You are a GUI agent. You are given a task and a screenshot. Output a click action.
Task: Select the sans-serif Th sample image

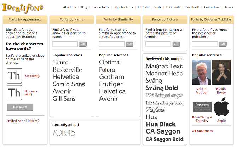point(14,93)
